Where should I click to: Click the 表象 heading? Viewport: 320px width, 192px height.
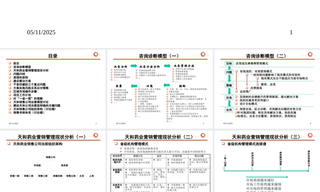(119, 86)
